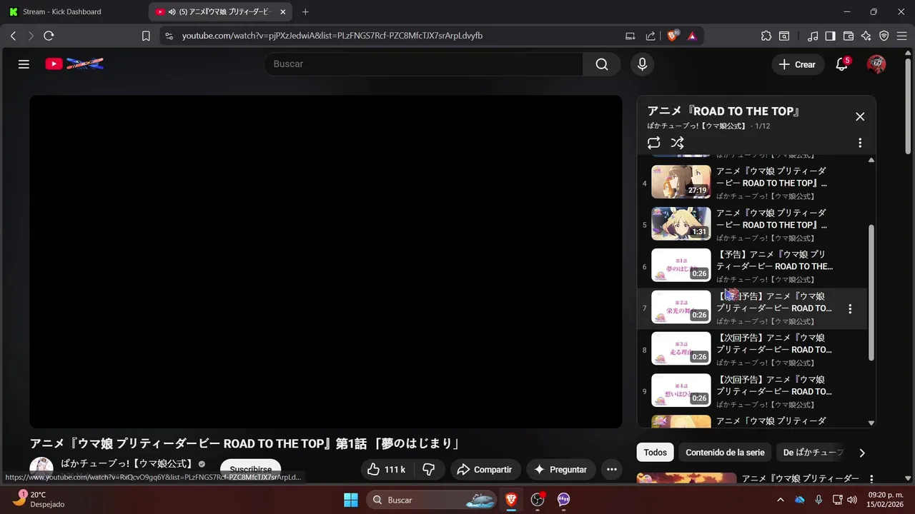Bookmark this page icon
Image resolution: width=915 pixels, height=514 pixels.
[146, 36]
